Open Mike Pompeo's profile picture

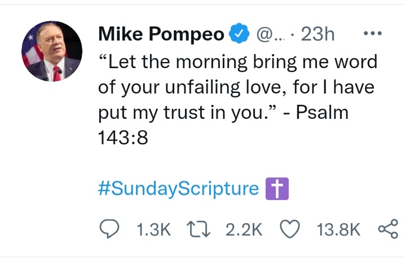coord(52,51)
